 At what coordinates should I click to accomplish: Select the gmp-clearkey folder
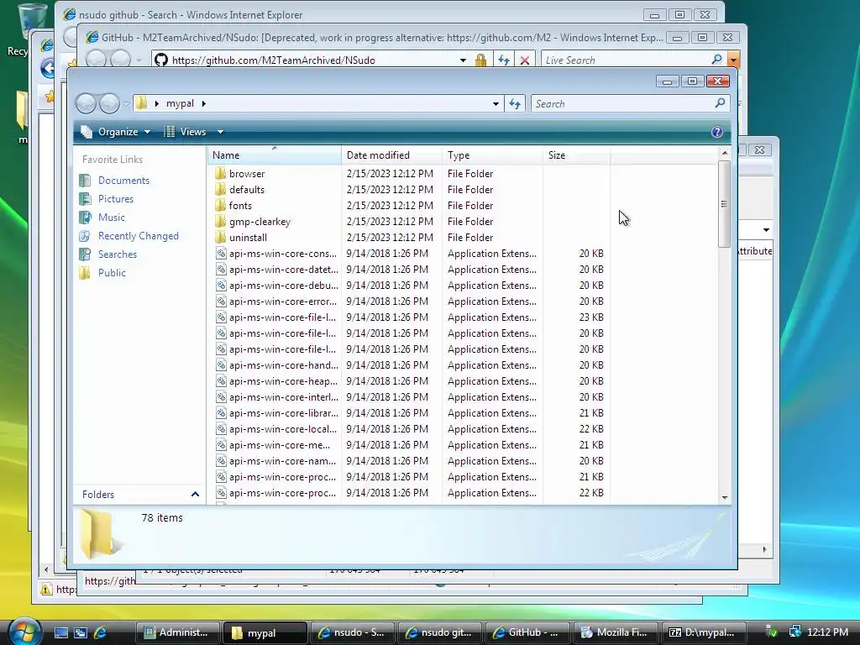pyautogui.click(x=260, y=222)
